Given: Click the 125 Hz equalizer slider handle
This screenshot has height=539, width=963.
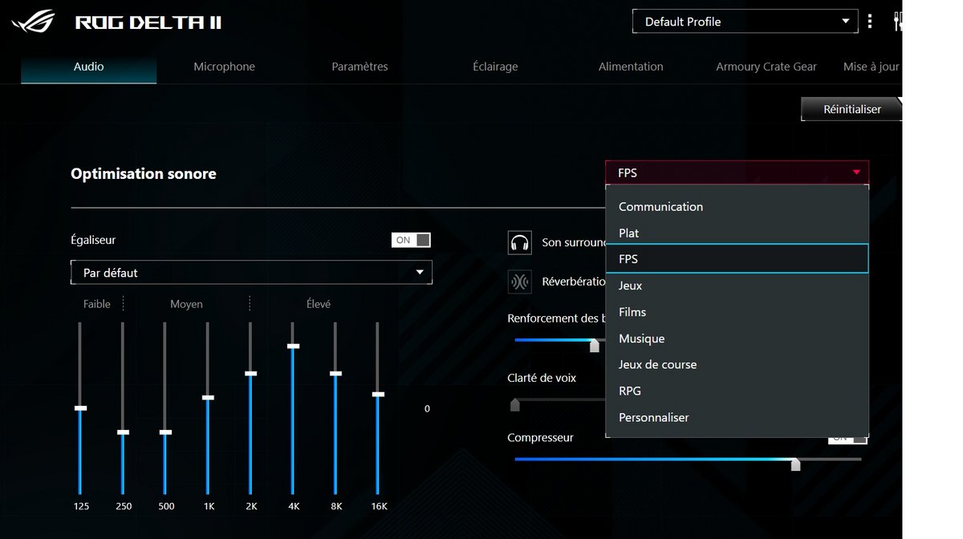Looking at the screenshot, I should [x=80, y=408].
